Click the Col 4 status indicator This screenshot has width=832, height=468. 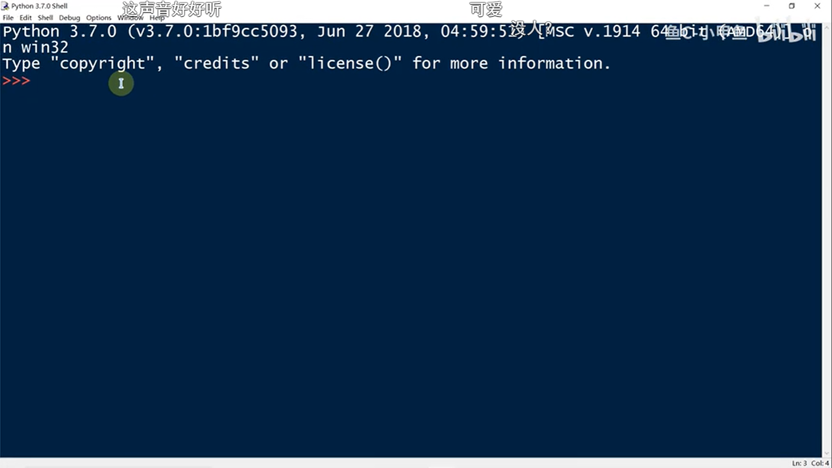817,463
